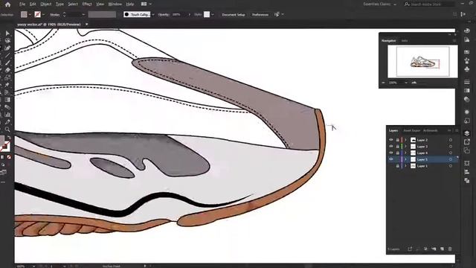Open Object menu
The width and height of the screenshot is (476, 268).
tap(46, 4)
